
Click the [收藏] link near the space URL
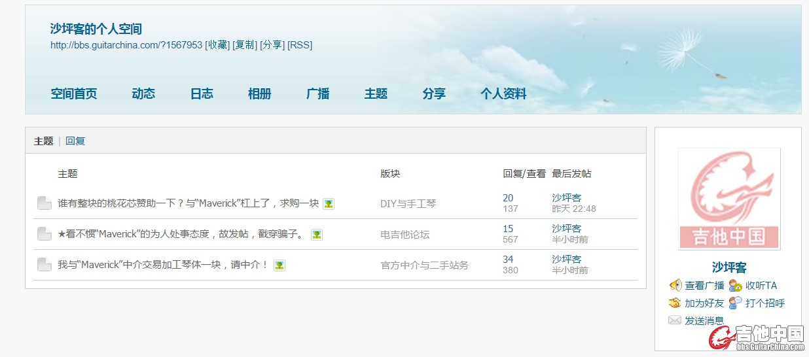coord(217,45)
